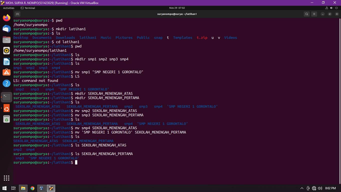Screen dimensions: 341x192
Task: Launch Thunderbird mail from the dock
Action: pos(6,29)
